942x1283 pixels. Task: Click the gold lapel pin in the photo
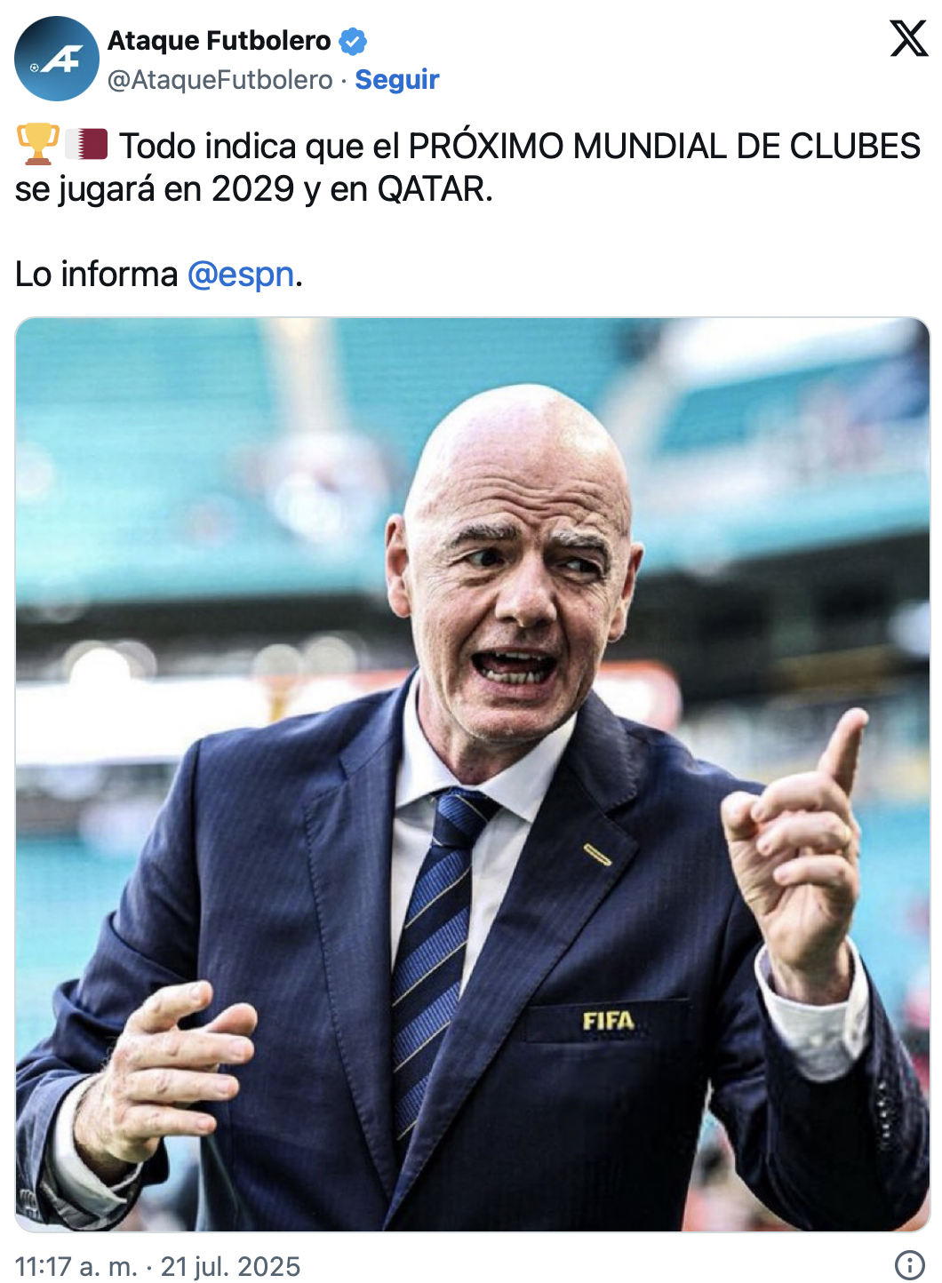pyautogui.click(x=597, y=855)
